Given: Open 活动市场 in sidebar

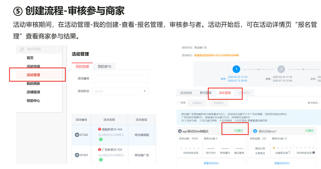Looking at the screenshot, I should [33, 66].
